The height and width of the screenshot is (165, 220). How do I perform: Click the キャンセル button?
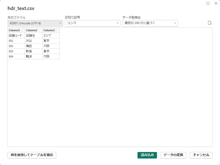[x=201, y=155]
